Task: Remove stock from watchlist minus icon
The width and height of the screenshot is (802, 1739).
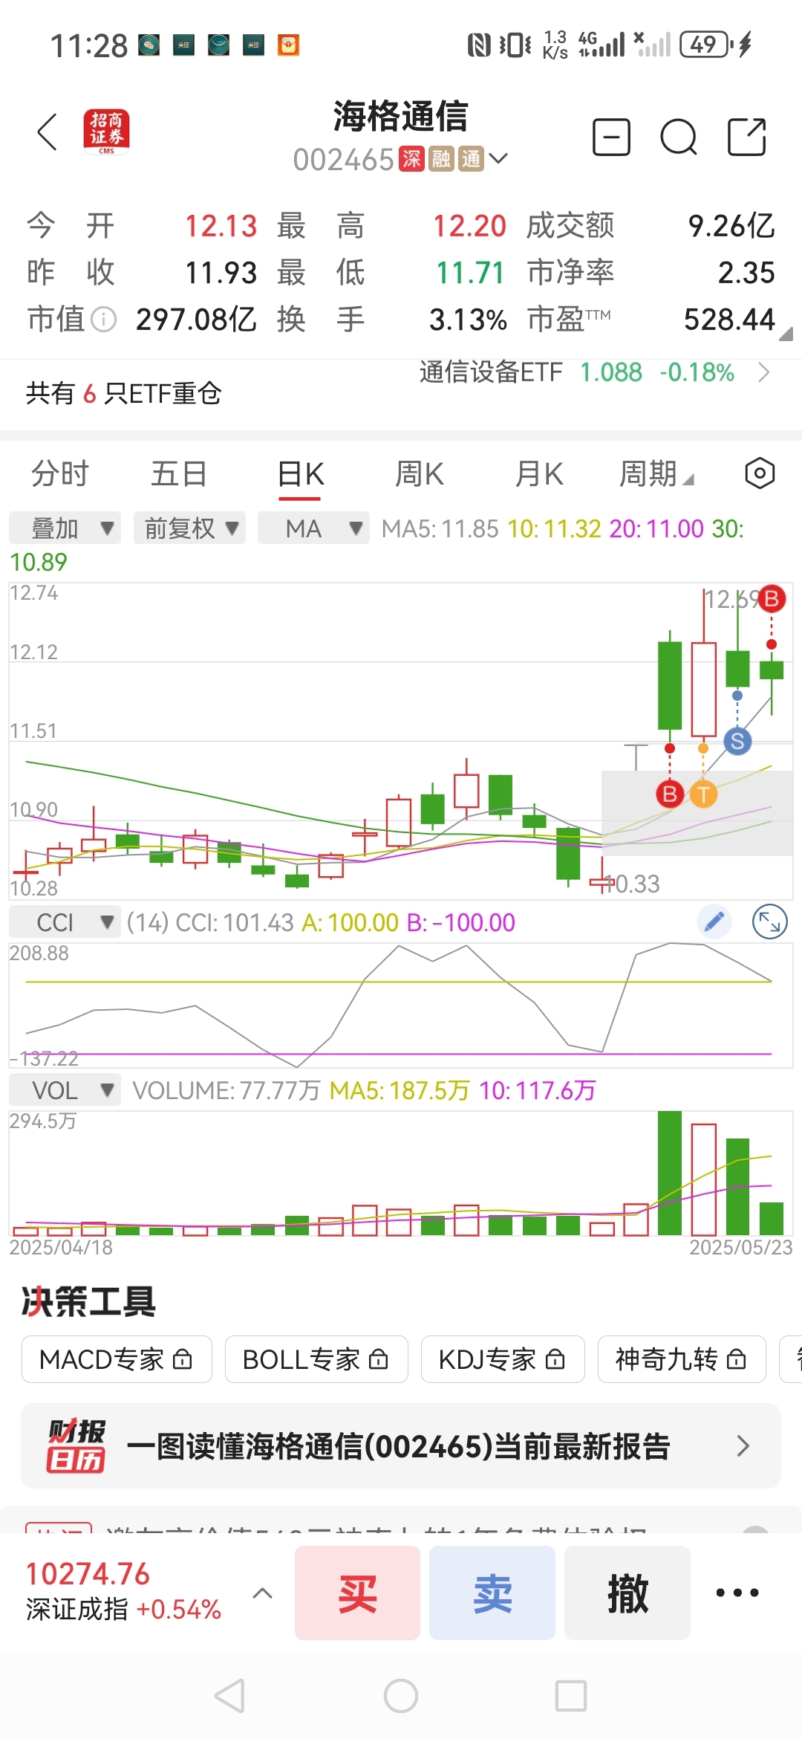Action: (x=611, y=137)
